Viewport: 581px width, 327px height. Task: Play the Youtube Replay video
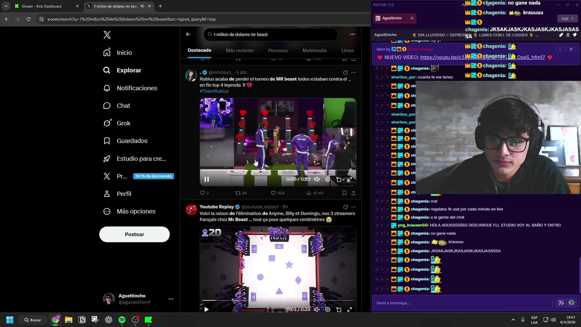click(207, 309)
